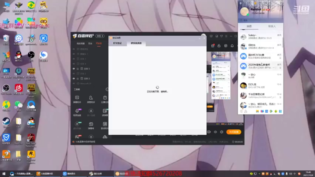
Task: Open the 腾讯QQ penguin desktop icon
Action: pos(19,56)
